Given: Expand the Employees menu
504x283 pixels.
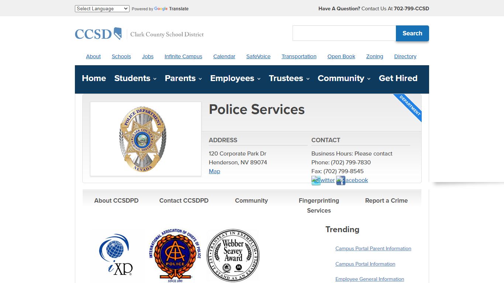Looking at the screenshot, I should [235, 78].
